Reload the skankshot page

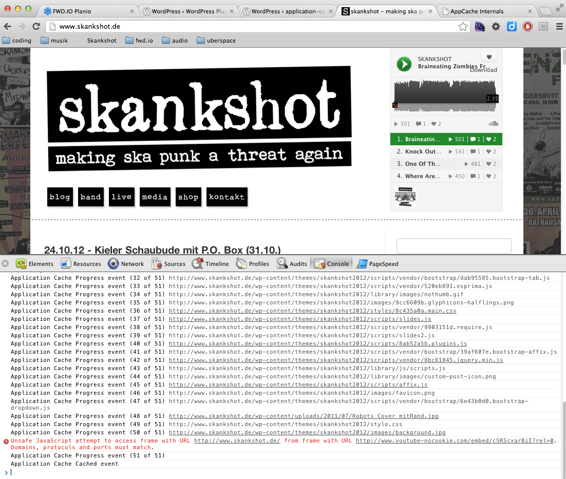point(36,26)
